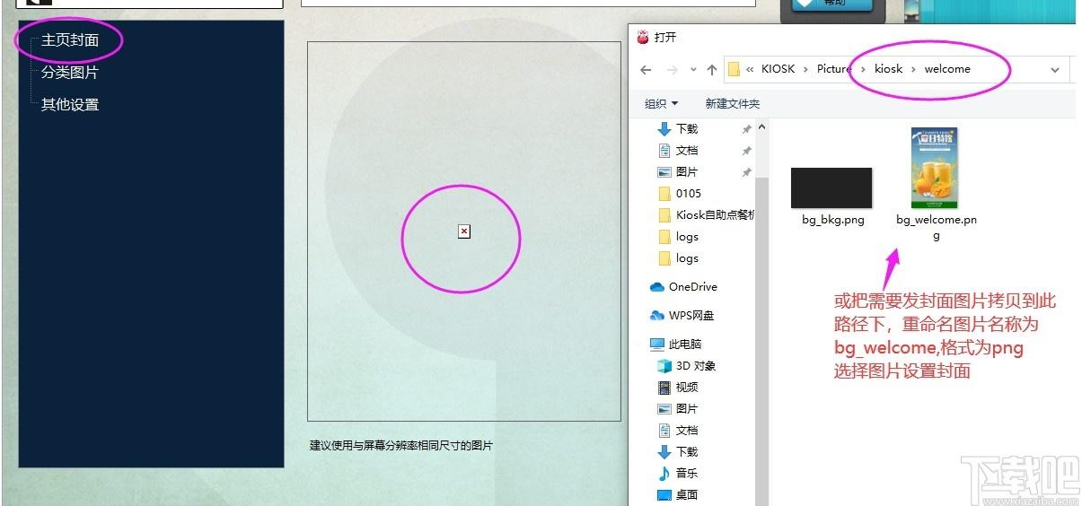The width and height of the screenshot is (1082, 506).
Task: Select 分类图片 in the left tree
Action: (70, 72)
